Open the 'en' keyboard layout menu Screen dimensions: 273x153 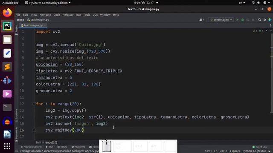(242, 3)
